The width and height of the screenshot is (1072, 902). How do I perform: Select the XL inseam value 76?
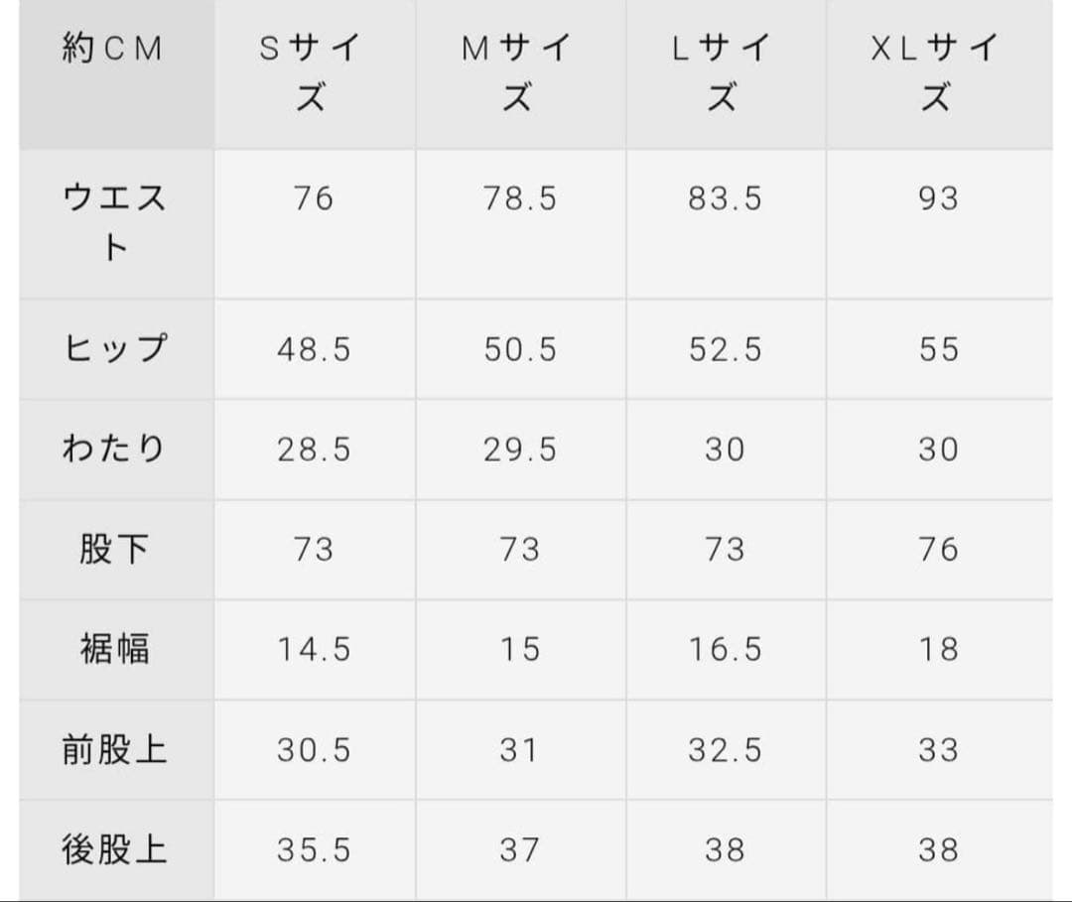point(938,549)
